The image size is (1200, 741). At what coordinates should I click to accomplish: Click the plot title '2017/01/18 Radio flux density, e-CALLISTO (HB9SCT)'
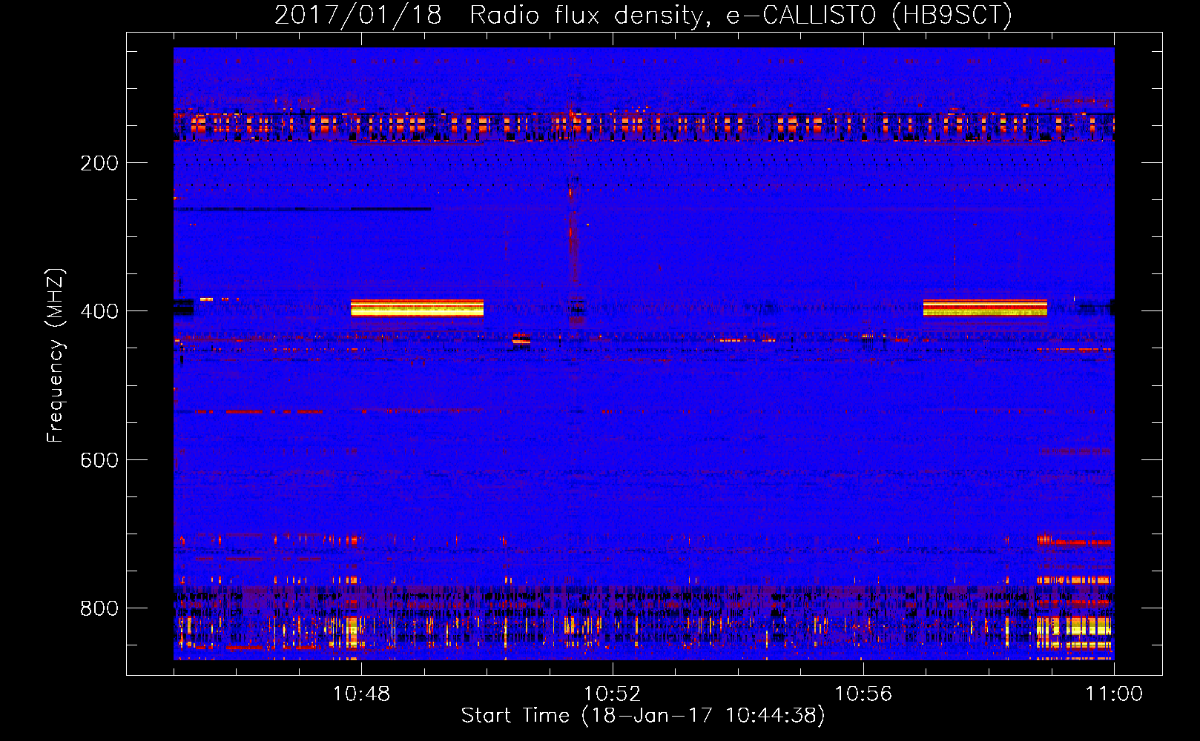coord(643,15)
